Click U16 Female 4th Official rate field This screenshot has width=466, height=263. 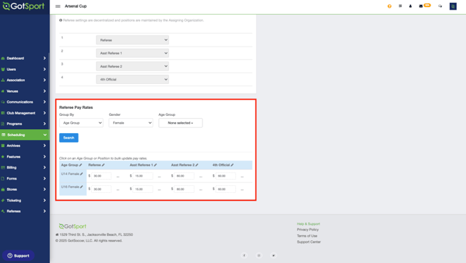(x=225, y=189)
